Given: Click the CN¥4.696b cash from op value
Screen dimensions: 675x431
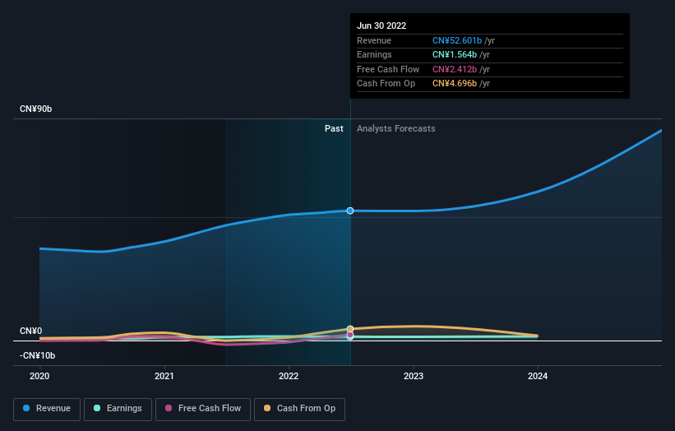Looking at the screenshot, I should tap(455, 84).
